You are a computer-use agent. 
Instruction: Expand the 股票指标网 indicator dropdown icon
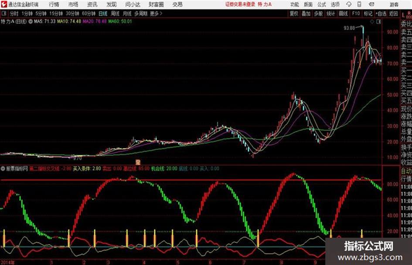(x=3, y=168)
